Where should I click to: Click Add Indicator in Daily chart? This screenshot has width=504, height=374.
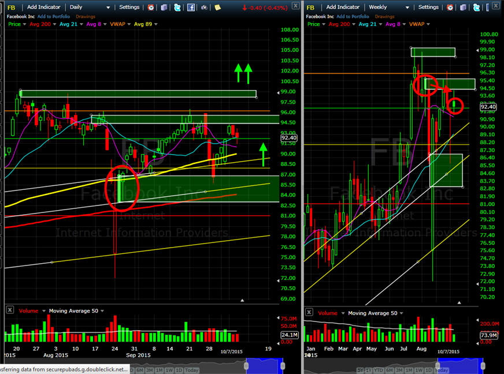coord(44,7)
